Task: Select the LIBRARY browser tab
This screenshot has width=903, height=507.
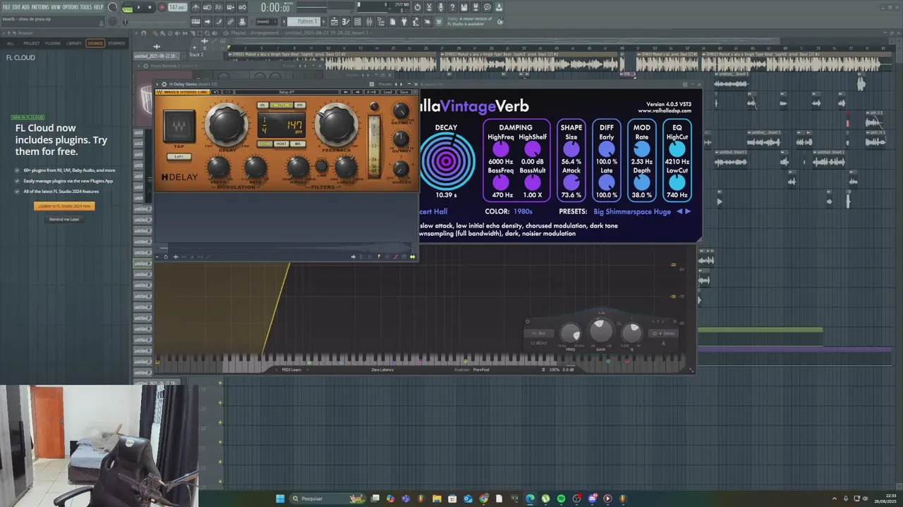Action: point(74,43)
